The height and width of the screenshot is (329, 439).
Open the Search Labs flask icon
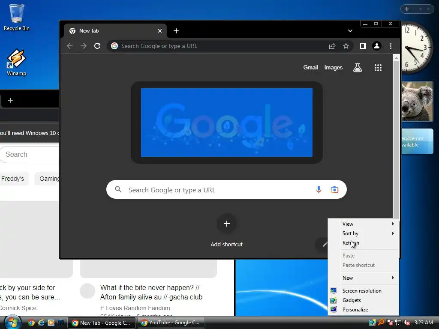358,67
